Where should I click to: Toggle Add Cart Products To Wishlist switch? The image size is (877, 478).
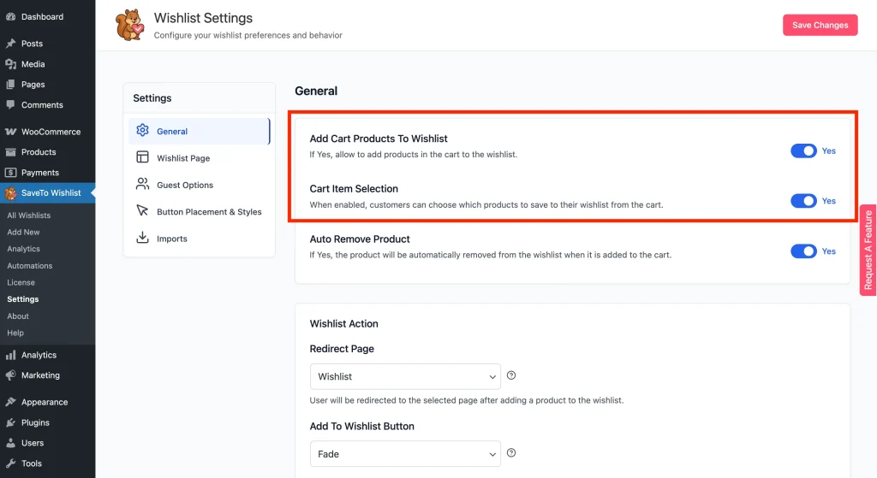click(803, 150)
